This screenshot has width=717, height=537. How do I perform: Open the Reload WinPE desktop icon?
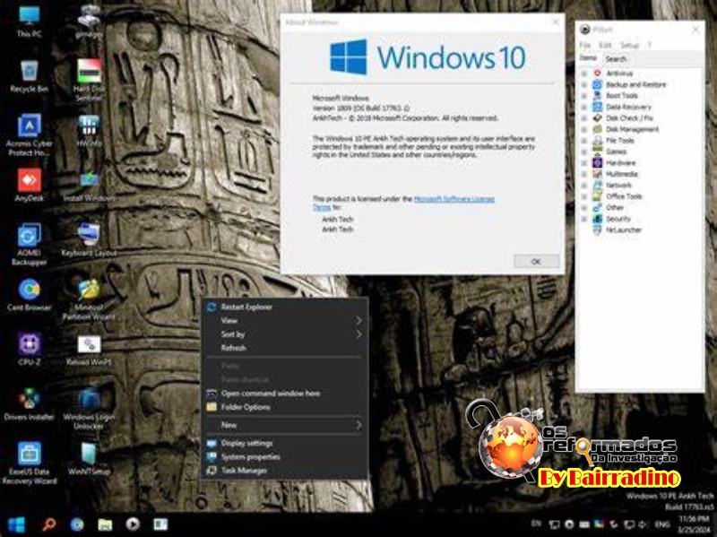tap(89, 350)
